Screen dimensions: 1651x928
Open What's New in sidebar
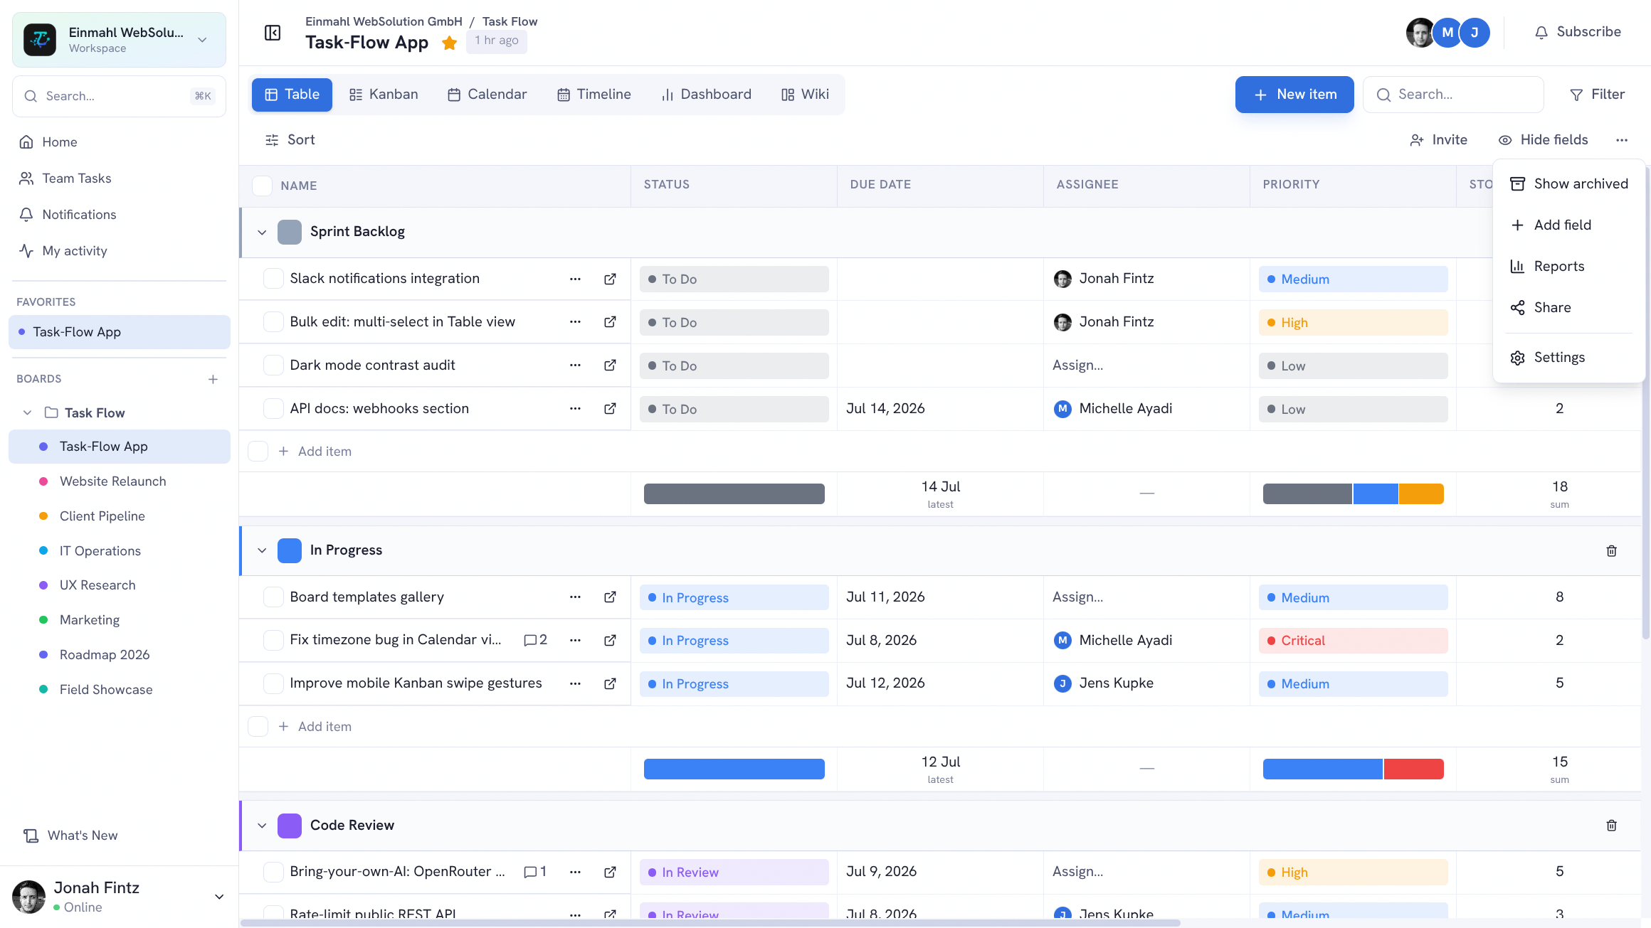pos(70,836)
